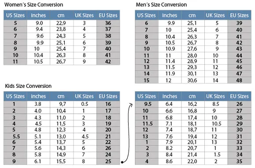Click kids UK size 0.5 cell
This screenshot has width=255, height=168.
[x=85, y=104]
